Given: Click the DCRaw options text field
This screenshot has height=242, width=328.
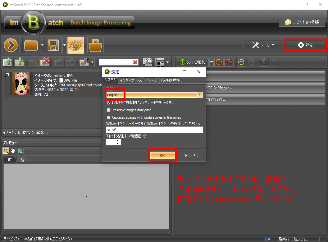Looking at the screenshot, I should click(x=154, y=130).
